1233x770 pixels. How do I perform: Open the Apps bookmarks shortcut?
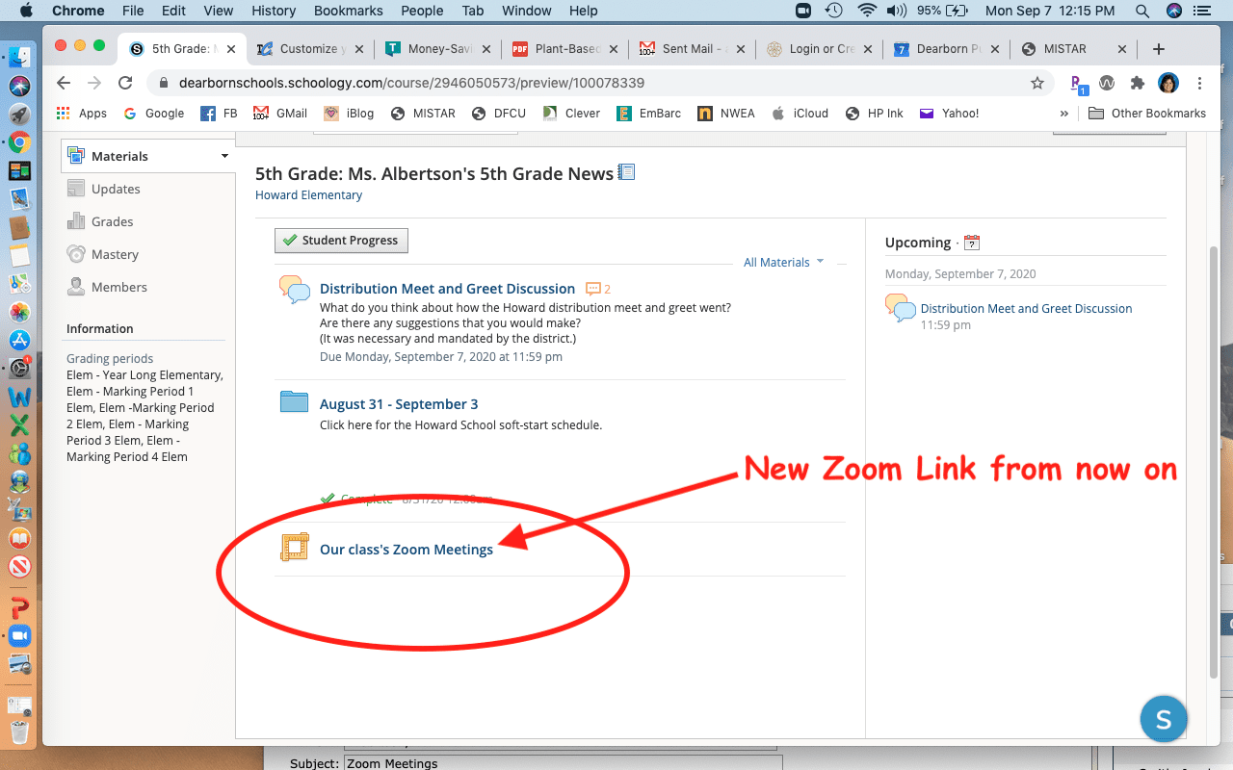pyautogui.click(x=82, y=113)
